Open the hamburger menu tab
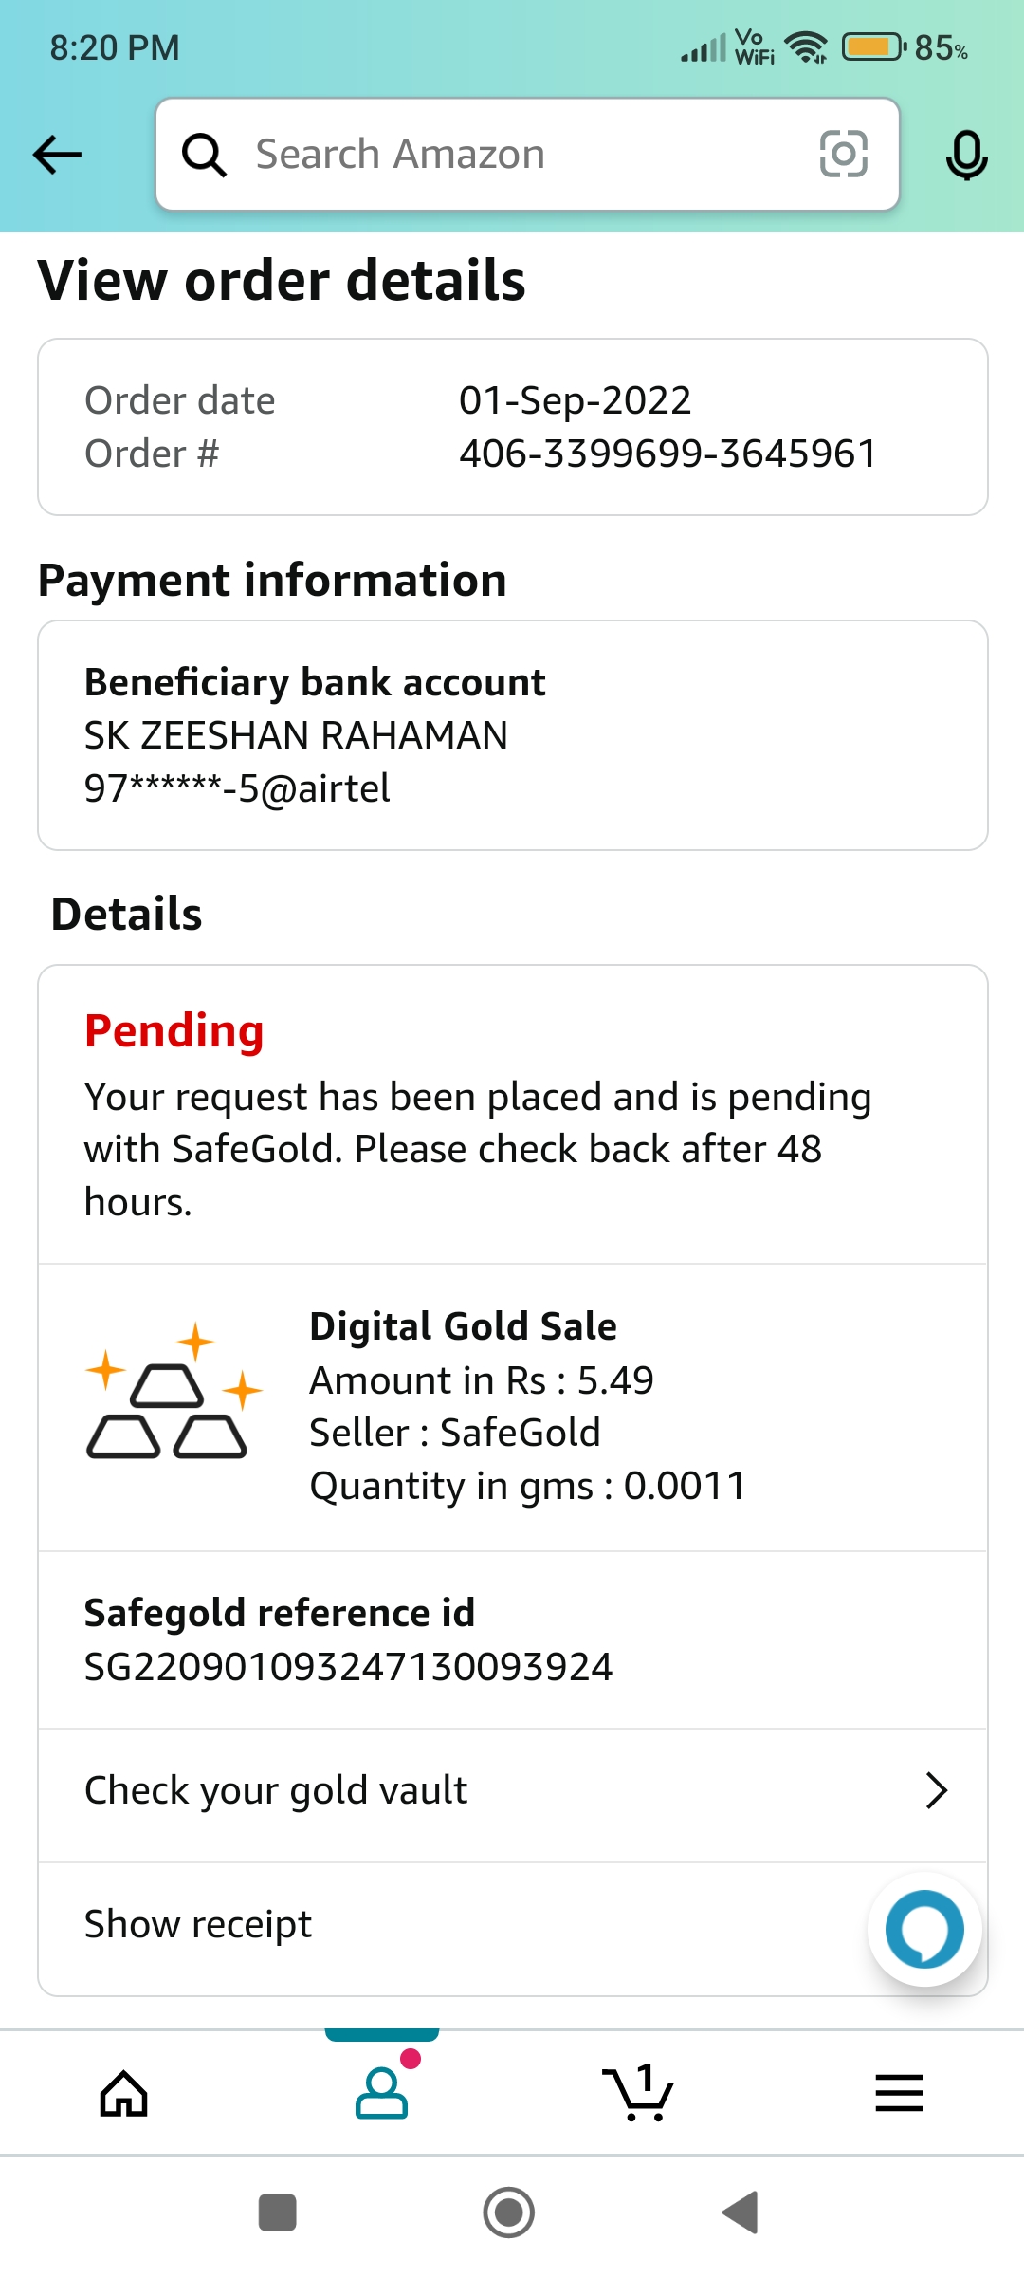Image resolution: width=1024 pixels, height=2277 pixels. point(899,2093)
